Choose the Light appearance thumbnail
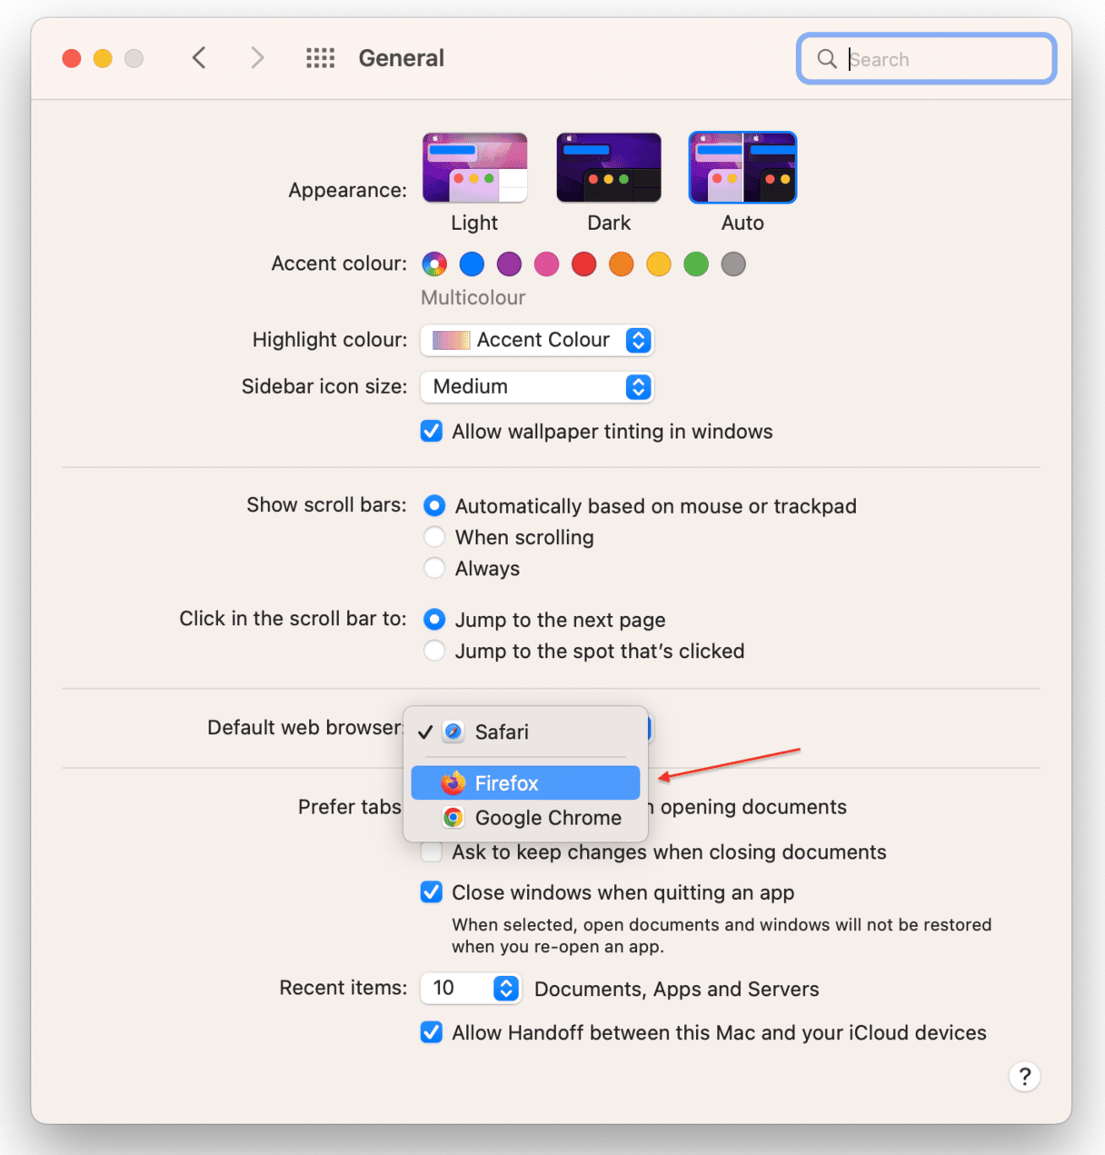The height and width of the screenshot is (1155, 1105). (474, 167)
